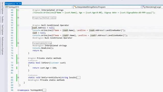Collapse the Null Conditional Operator region
Screen dimensions: 163x92
pyautogui.click(x=18, y=25)
